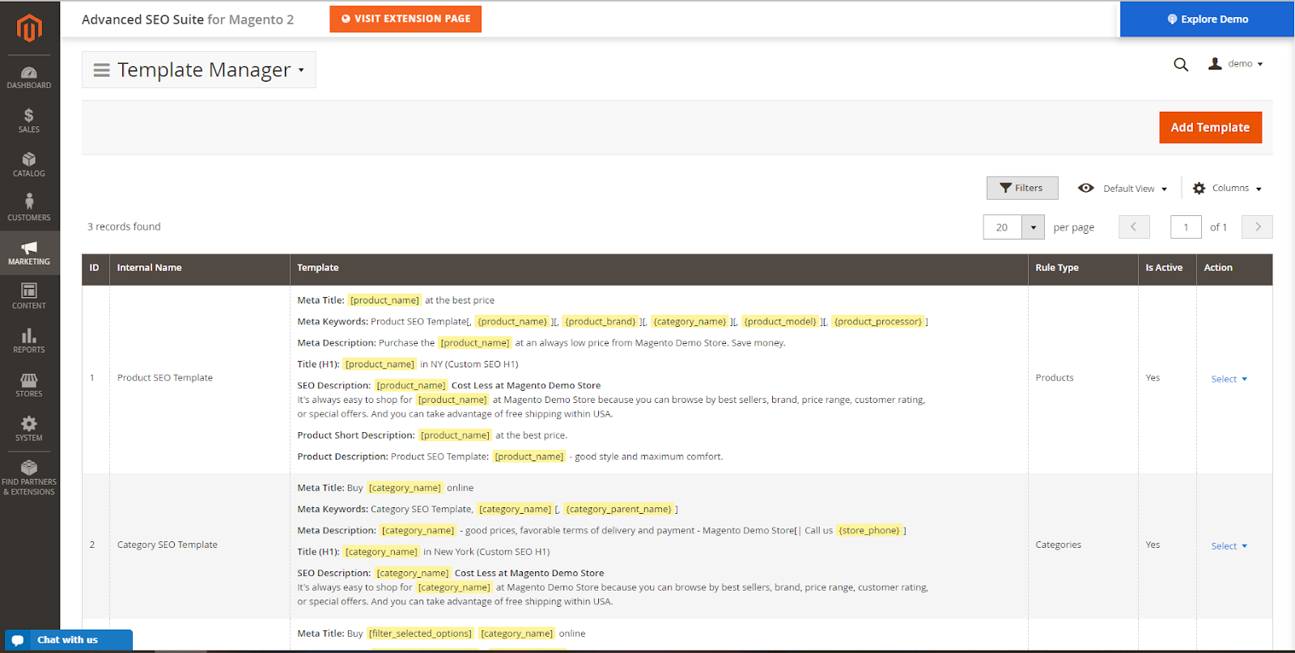Viewport: 1295px width, 653px height.
Task: Click the hamburger menu icon beside Template Manager
Action: 102,70
